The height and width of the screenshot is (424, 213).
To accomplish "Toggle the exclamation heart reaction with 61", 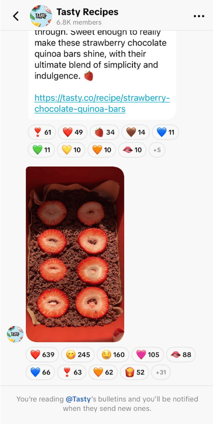I will 42,132.
